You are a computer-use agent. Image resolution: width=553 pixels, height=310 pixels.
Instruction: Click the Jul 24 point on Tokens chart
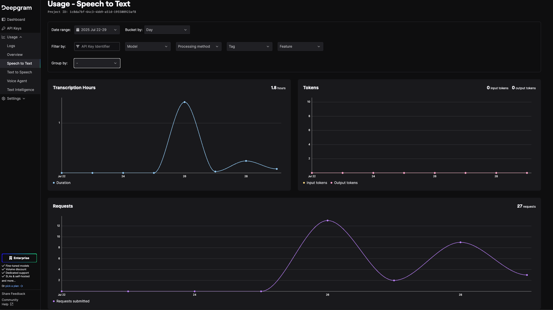pyautogui.click(x=373, y=173)
